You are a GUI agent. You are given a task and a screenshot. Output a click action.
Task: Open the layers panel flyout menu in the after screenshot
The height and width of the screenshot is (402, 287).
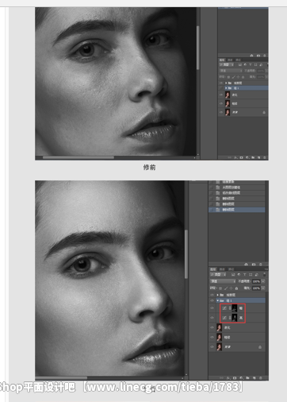(x=266, y=269)
